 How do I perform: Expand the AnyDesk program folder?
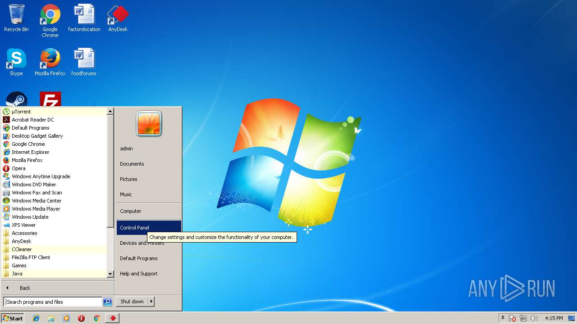(x=54, y=241)
